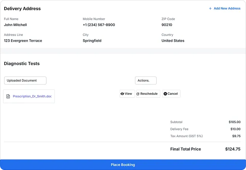Open the Add New Address link

227,8
